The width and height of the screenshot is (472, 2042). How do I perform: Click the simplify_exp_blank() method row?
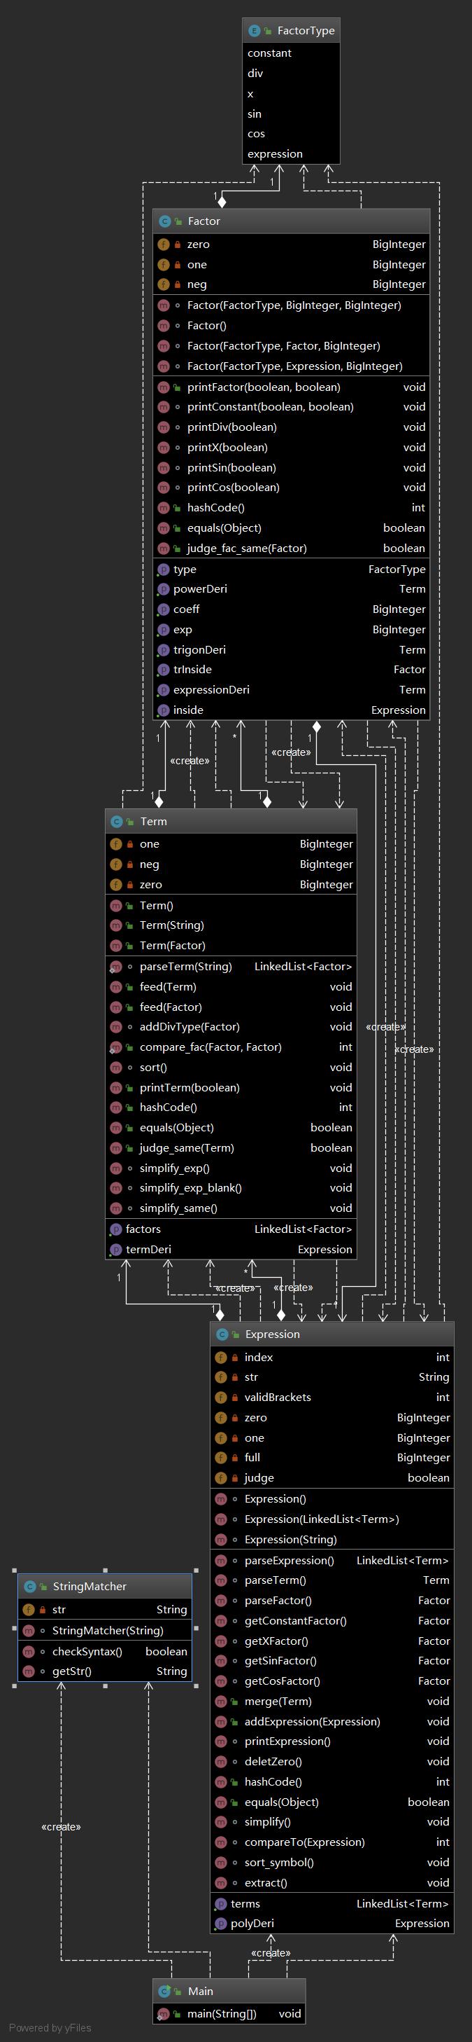190,1187
